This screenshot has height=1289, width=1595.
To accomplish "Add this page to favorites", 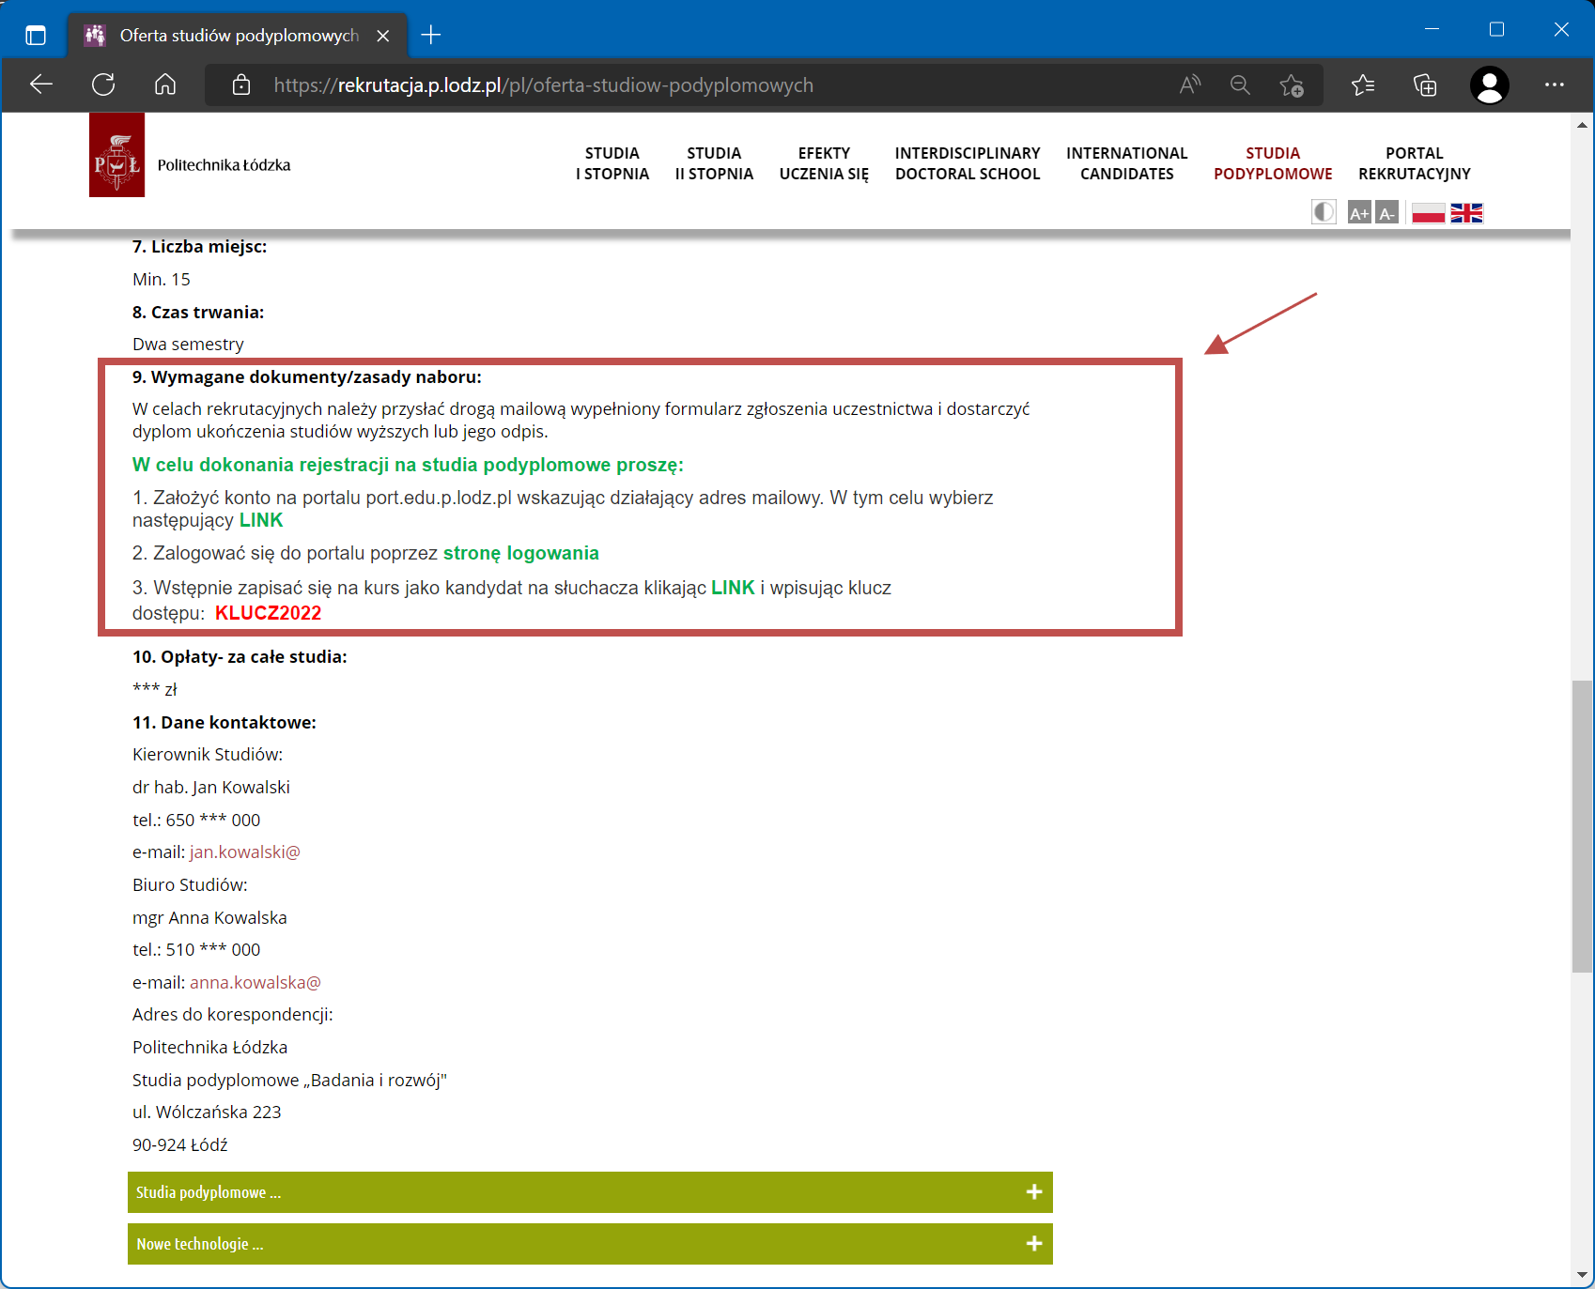I will [x=1292, y=85].
